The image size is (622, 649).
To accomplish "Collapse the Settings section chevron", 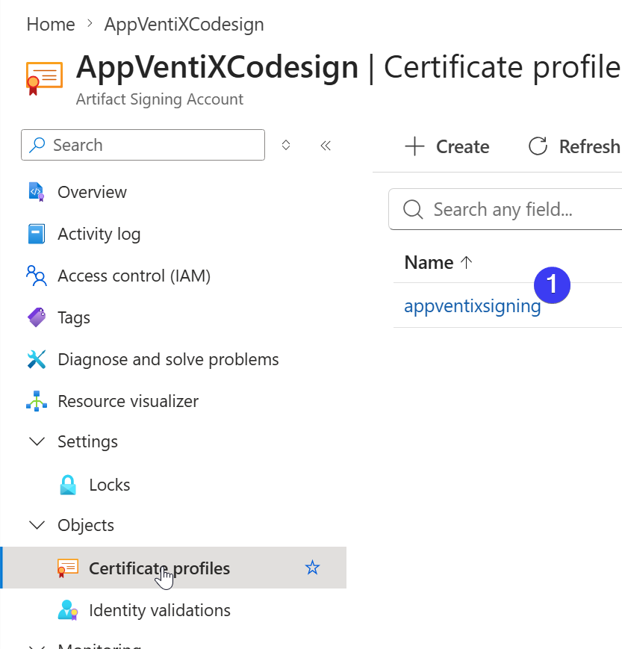I will pyautogui.click(x=37, y=441).
